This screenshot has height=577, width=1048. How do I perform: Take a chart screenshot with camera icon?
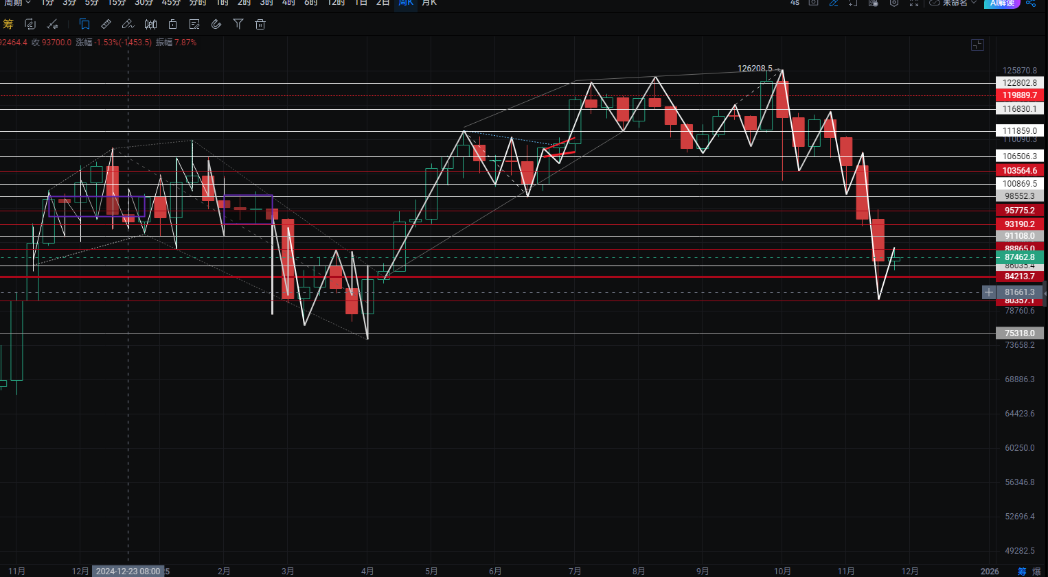(813, 3)
